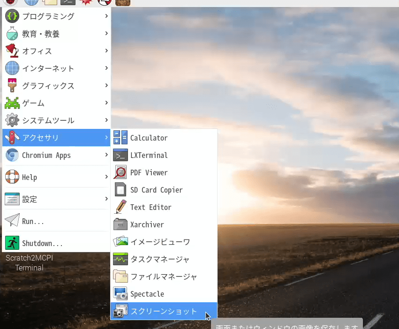The height and width of the screenshot is (329, 399).
Task: Open PDF Viewer using its magnifier icon
Action: 120,172
